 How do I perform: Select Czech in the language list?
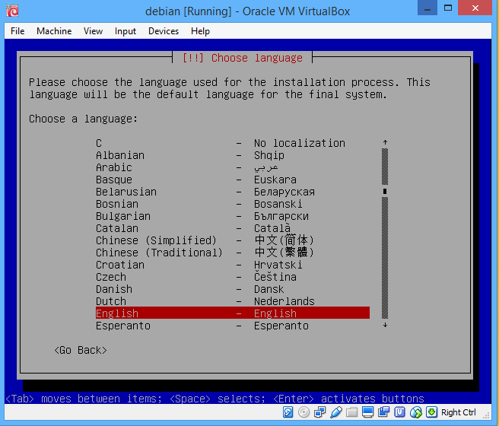click(x=233, y=277)
